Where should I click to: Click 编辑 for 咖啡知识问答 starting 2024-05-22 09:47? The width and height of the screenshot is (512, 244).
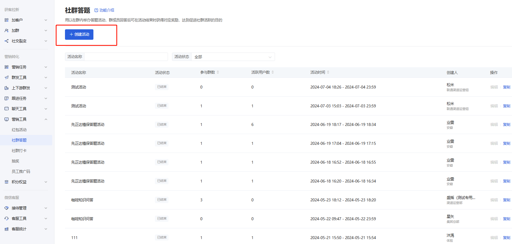click(x=494, y=219)
